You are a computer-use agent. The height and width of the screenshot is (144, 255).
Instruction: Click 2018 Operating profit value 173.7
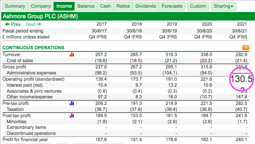click(x=136, y=79)
